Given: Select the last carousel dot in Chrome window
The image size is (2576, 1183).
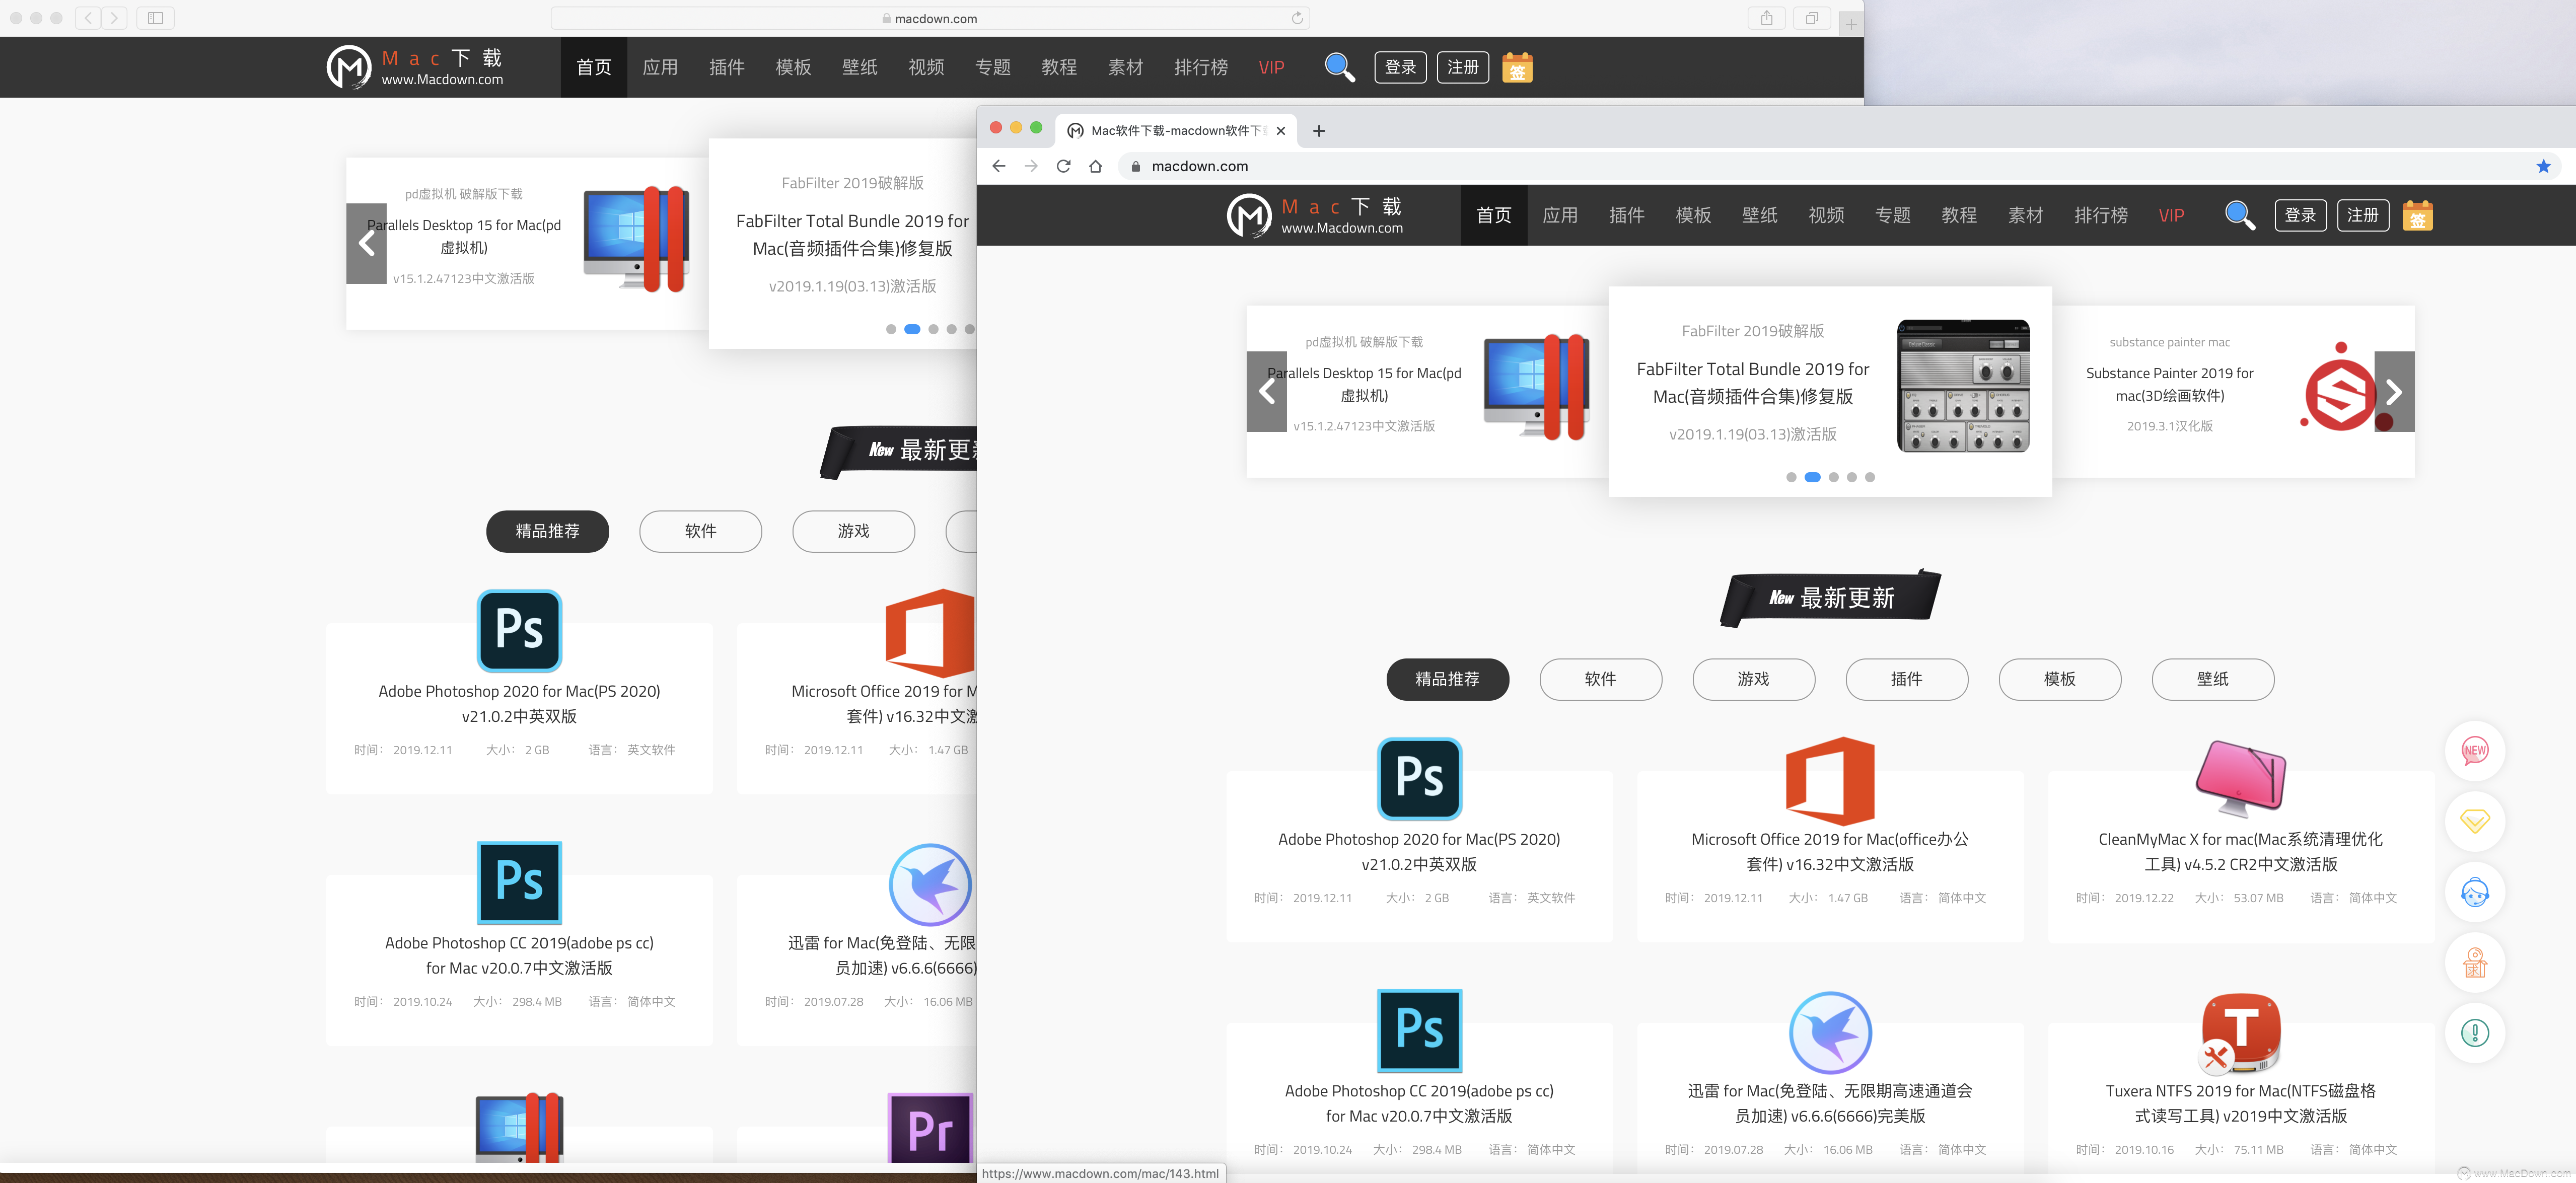Looking at the screenshot, I should [x=1870, y=477].
